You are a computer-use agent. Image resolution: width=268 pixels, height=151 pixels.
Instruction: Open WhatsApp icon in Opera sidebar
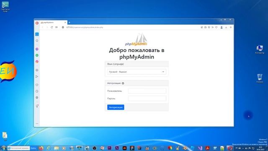tap(37, 55)
